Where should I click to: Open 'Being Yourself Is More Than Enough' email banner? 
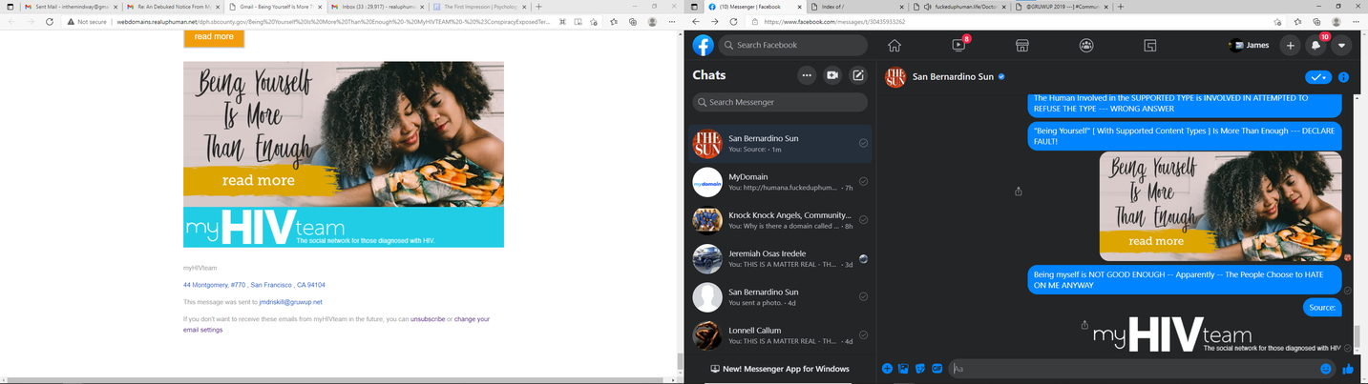pos(344,134)
